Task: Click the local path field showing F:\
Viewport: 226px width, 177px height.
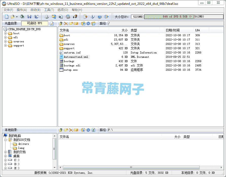Action: [x=166, y=130]
